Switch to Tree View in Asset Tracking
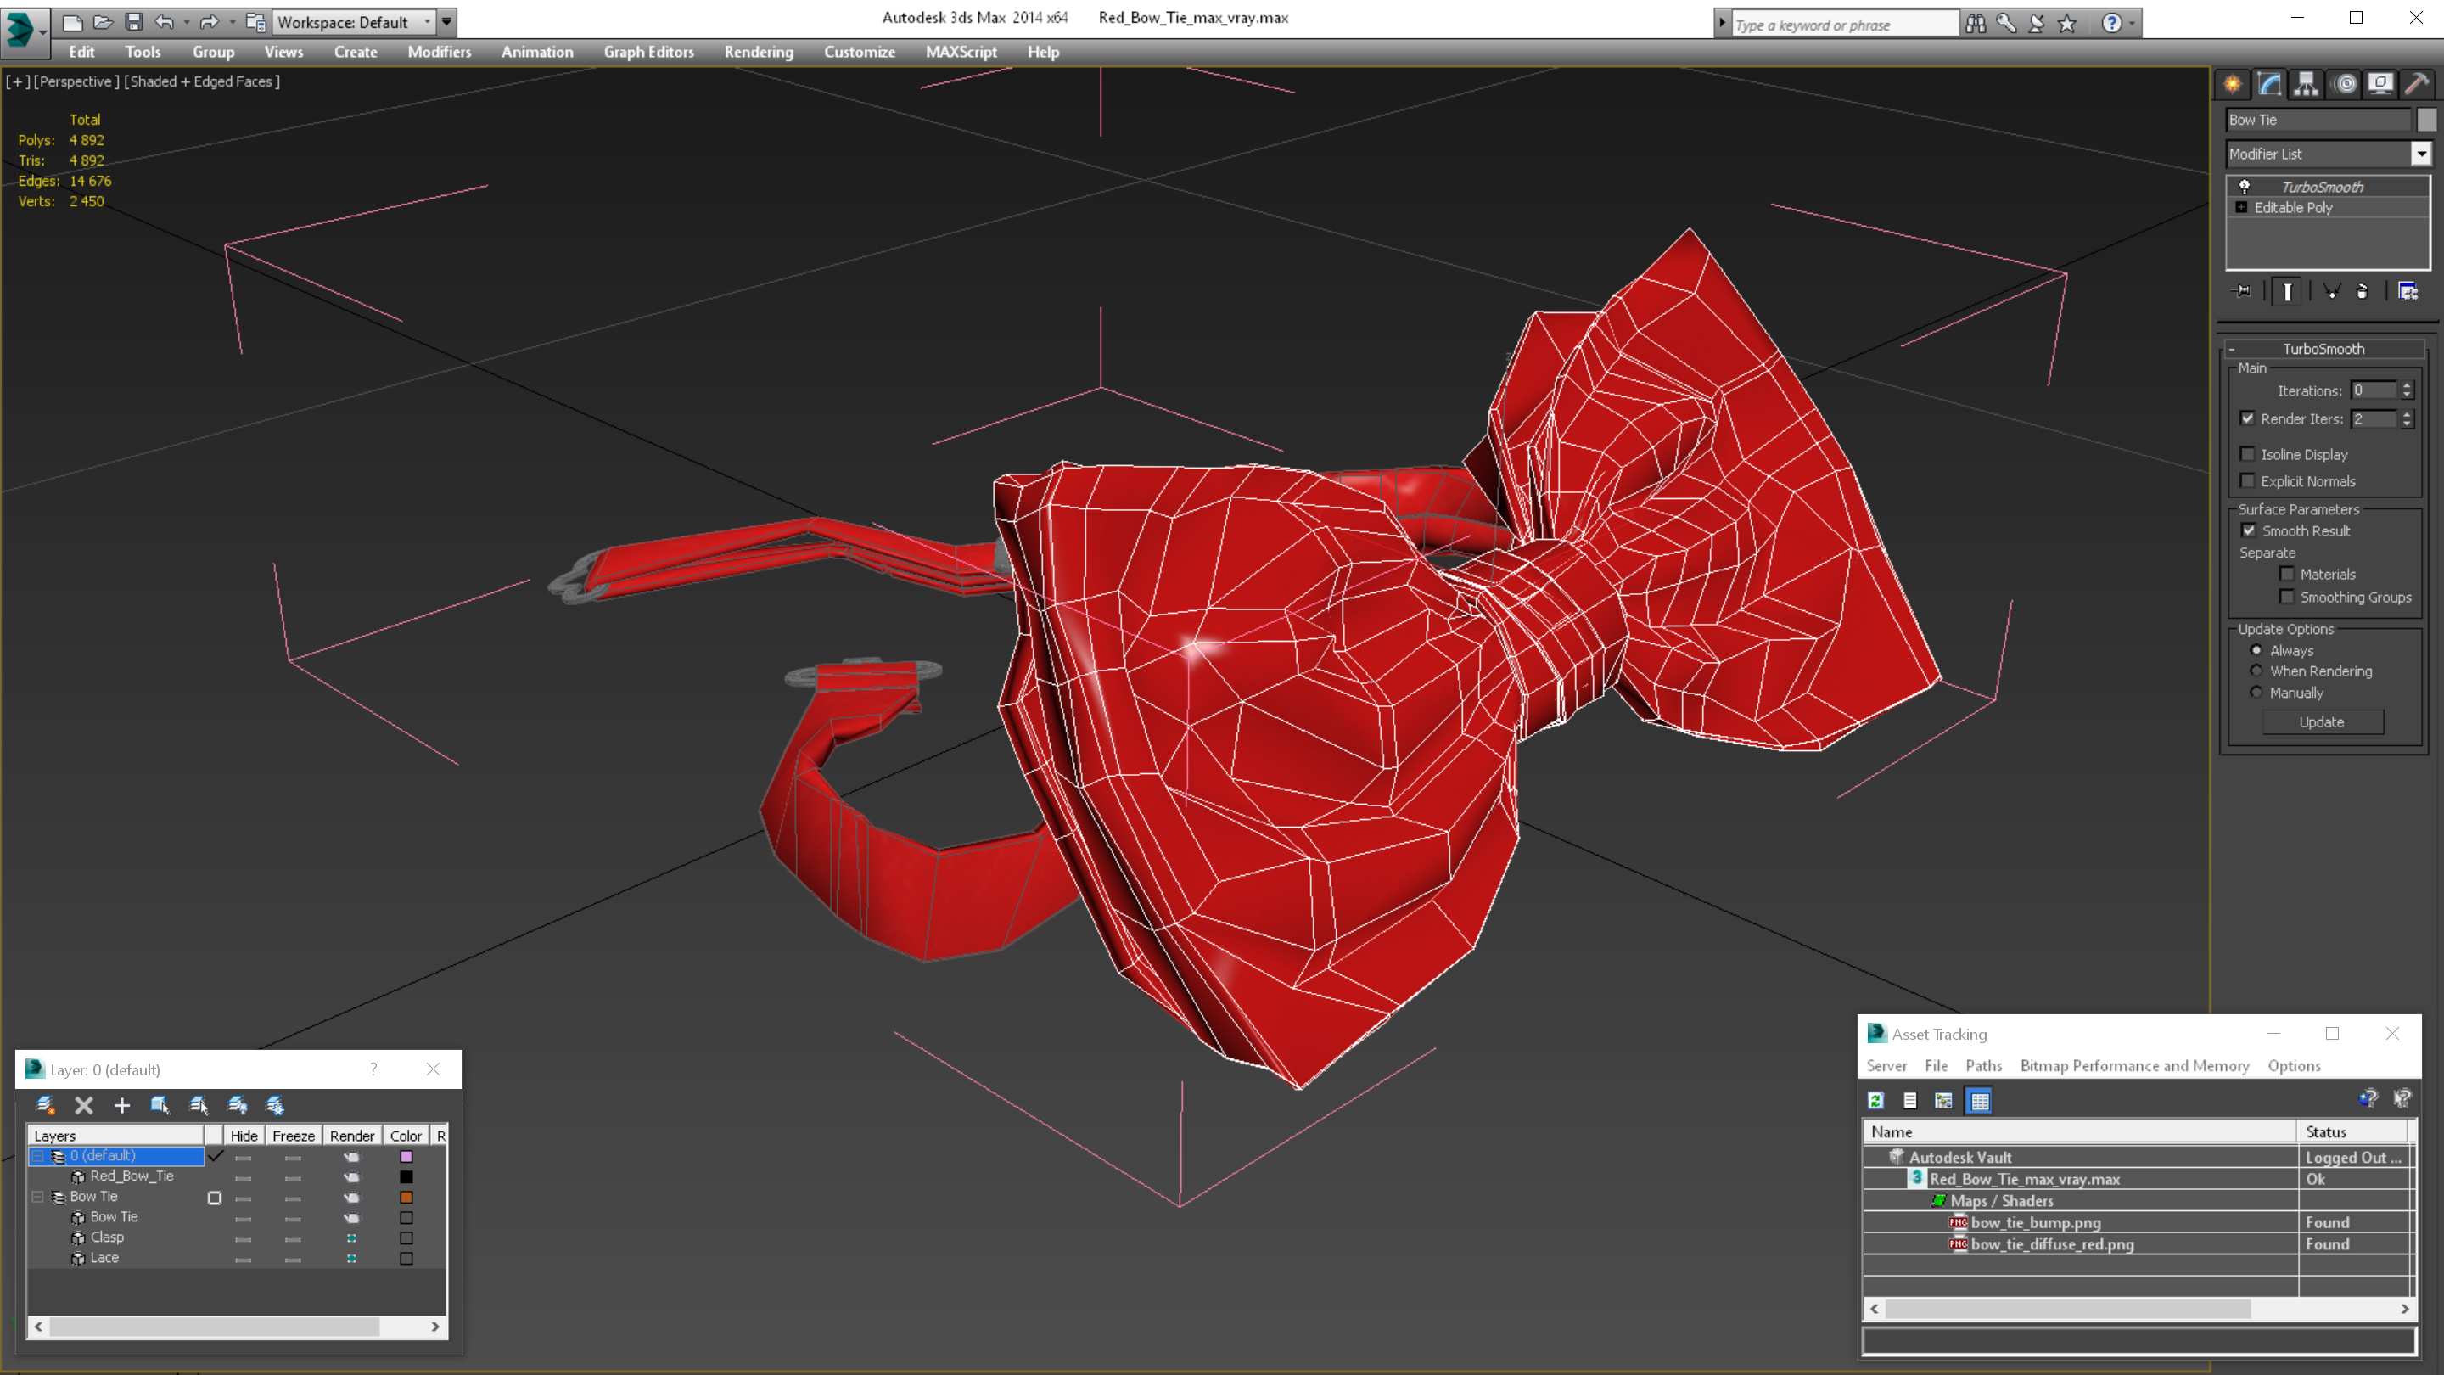 point(1944,1101)
